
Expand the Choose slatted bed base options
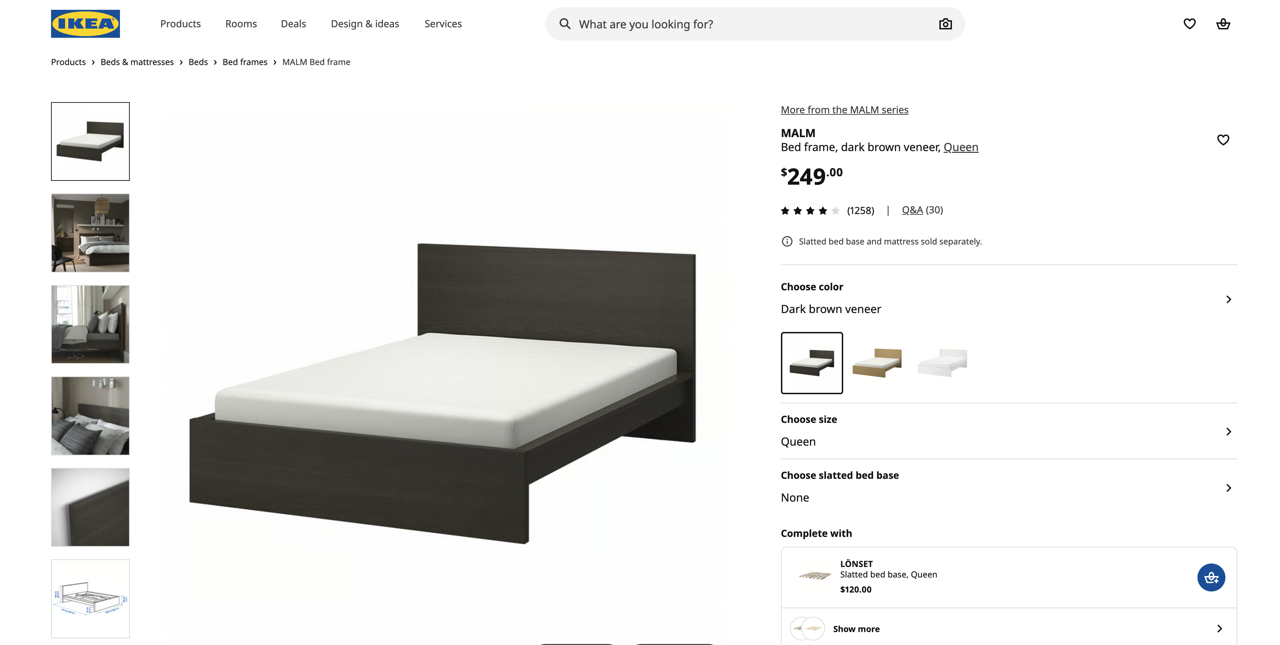[1009, 487]
